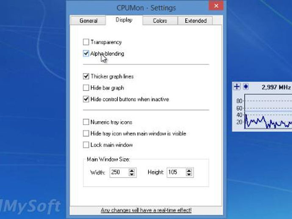Tick the Lock main window checkbox
The height and width of the screenshot is (219, 292).
(86, 145)
